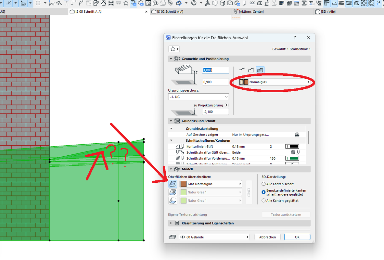Collapse Geometrie und Positionierung panel
Viewport: 384px width, 260px height.
coord(171,59)
